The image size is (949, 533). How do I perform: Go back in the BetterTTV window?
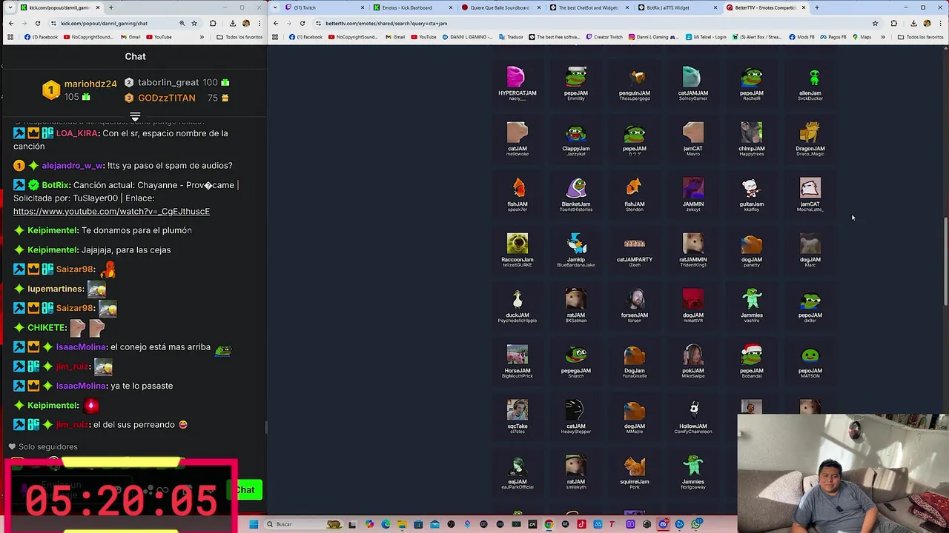coord(276,23)
